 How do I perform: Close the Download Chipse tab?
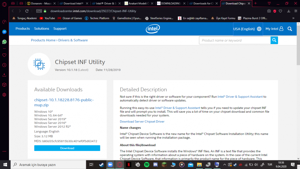[249, 3]
